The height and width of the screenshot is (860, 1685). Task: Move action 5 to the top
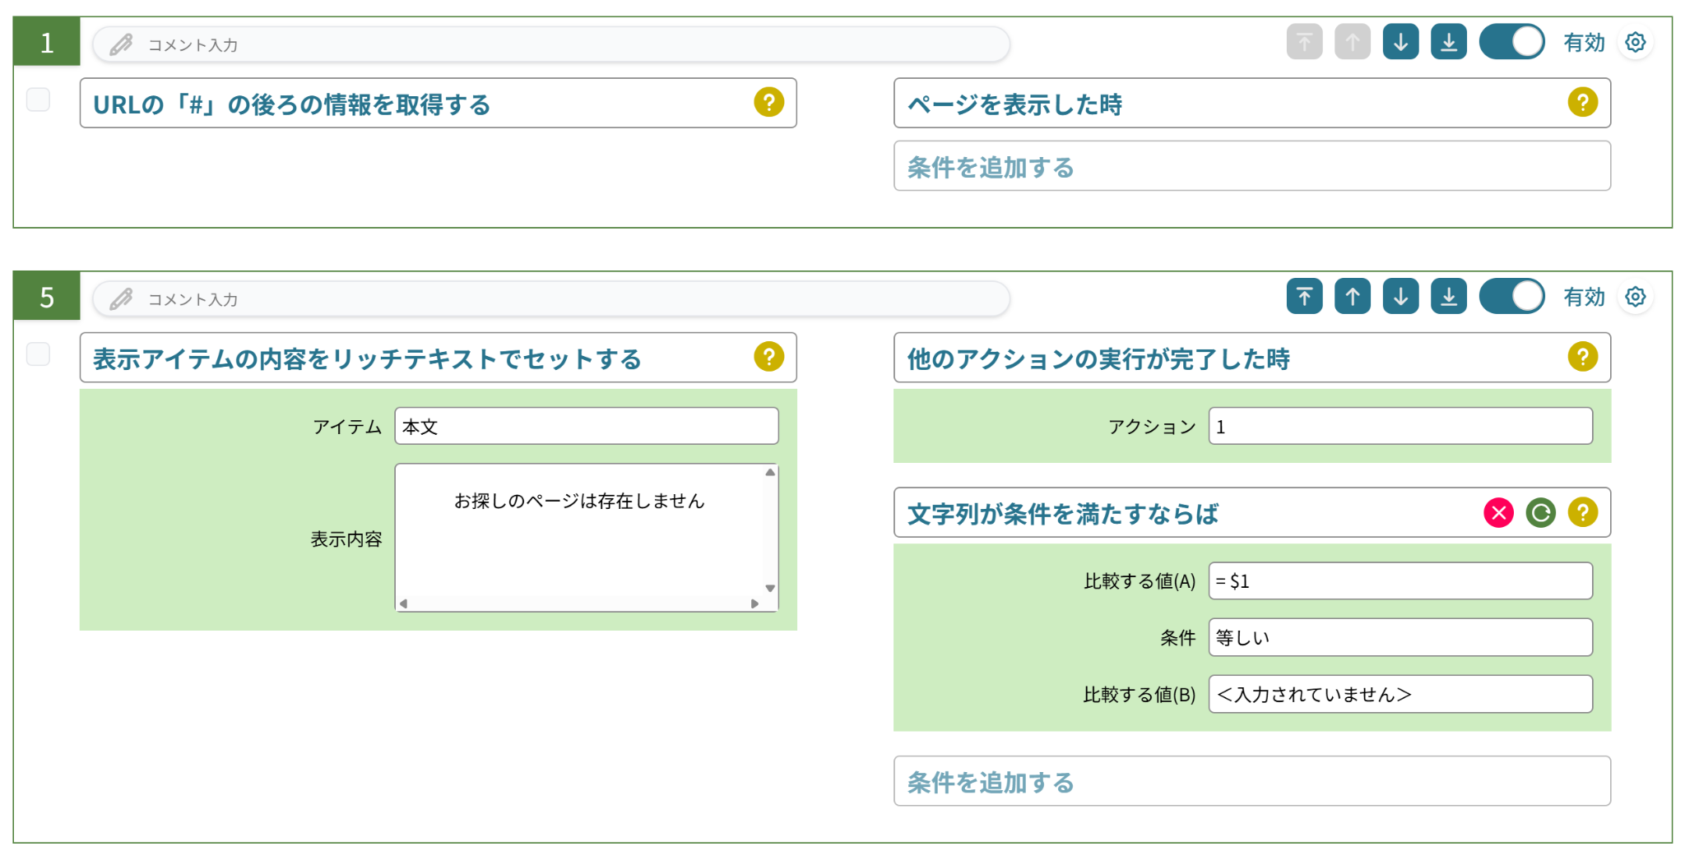click(x=1304, y=297)
